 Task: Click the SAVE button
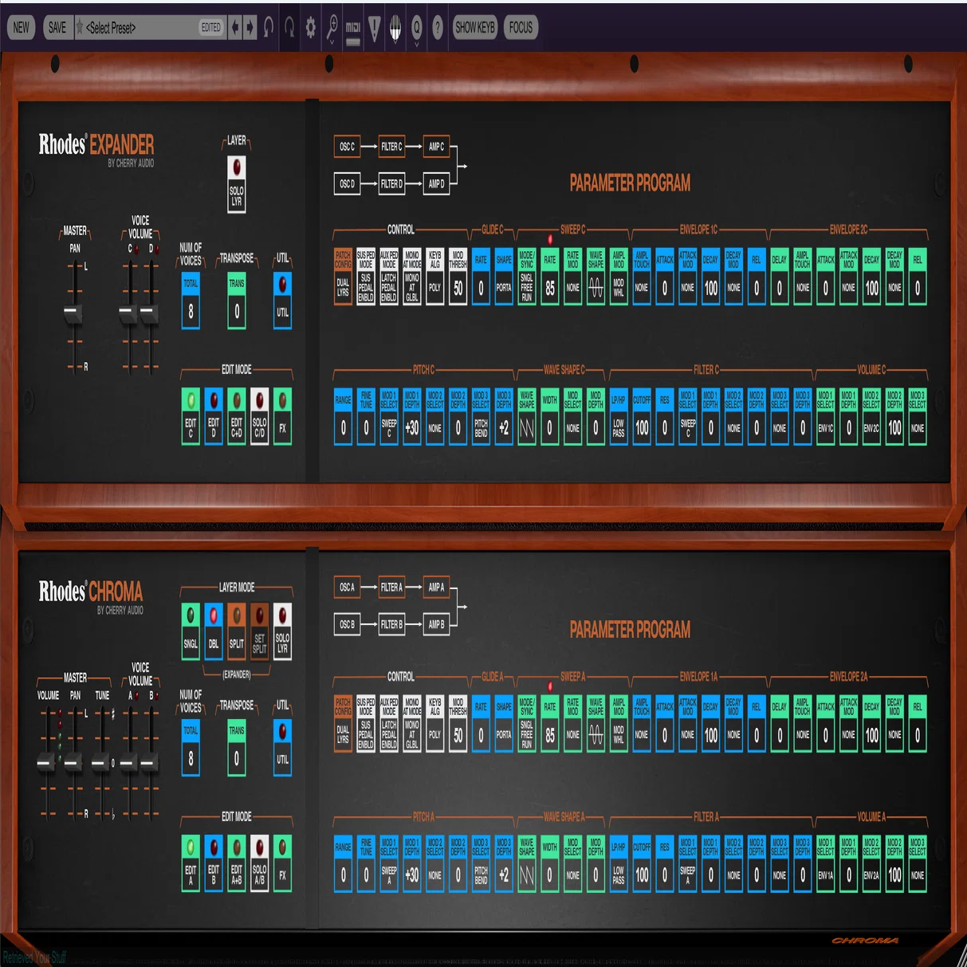click(x=57, y=28)
